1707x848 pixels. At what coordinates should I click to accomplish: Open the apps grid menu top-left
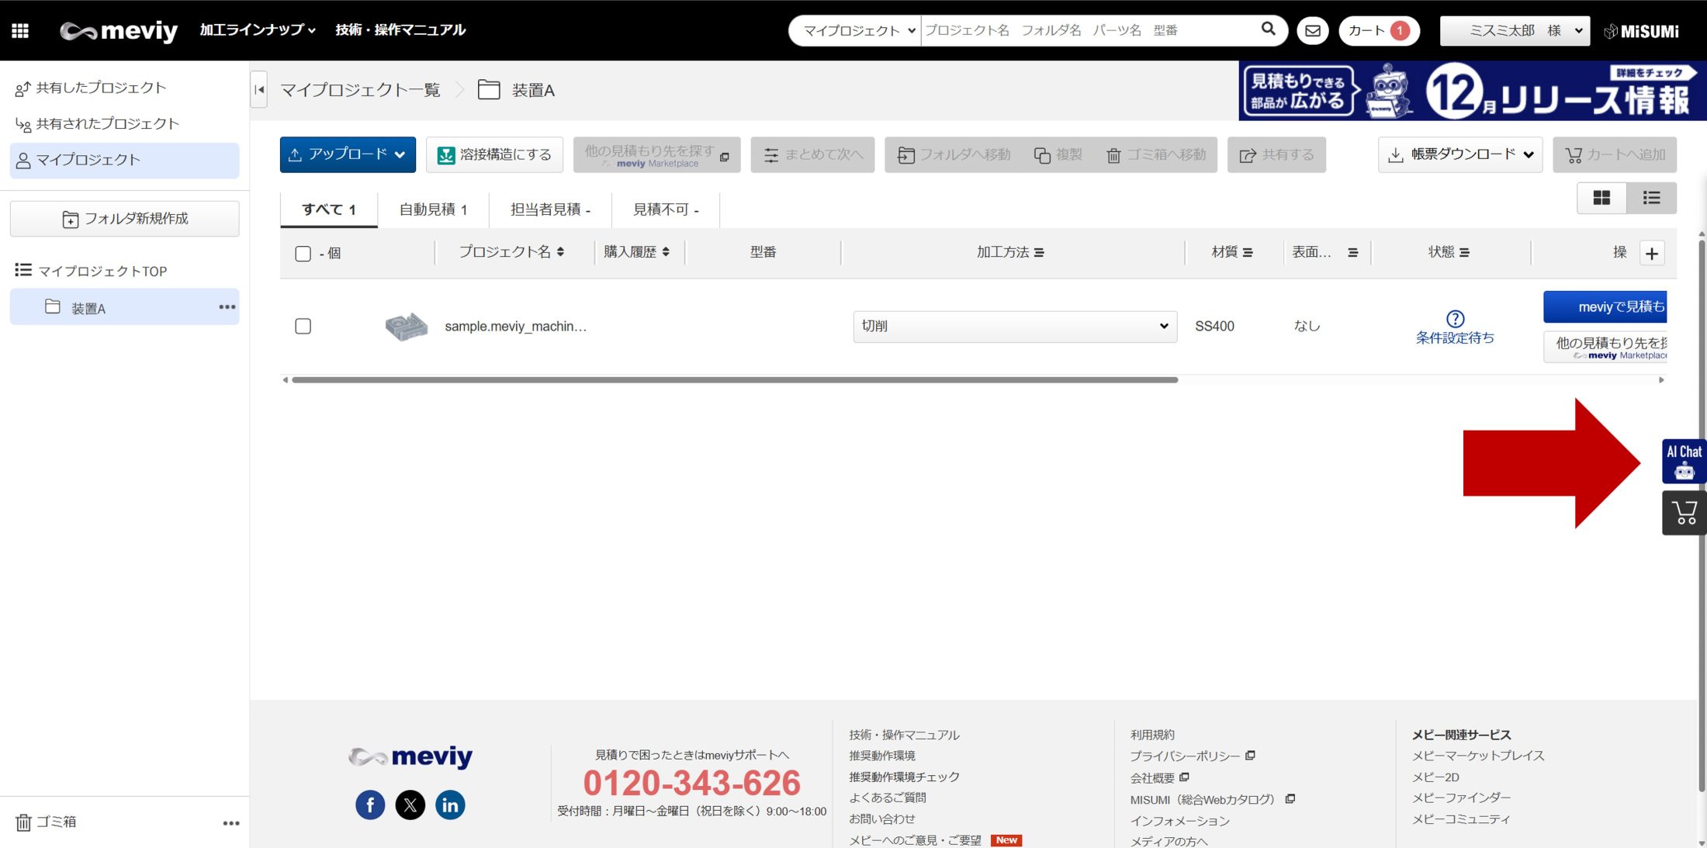tap(19, 30)
